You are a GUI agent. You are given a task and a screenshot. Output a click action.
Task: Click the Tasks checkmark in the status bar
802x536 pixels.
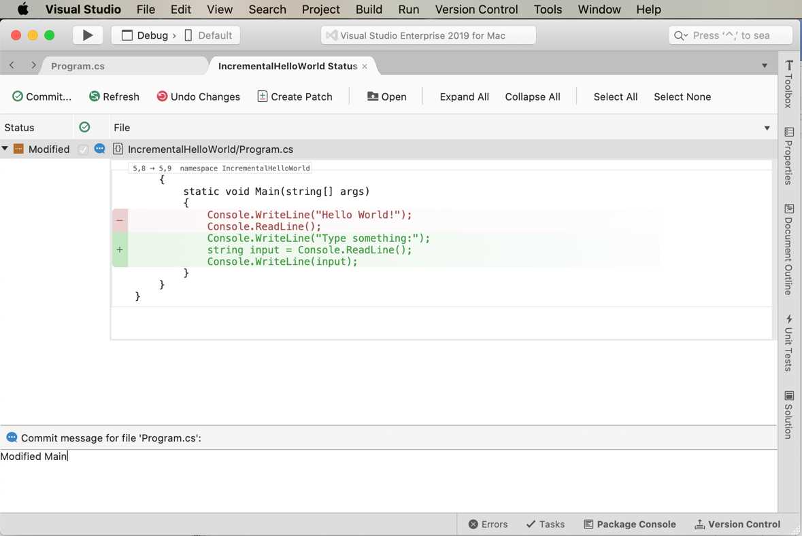coord(531,524)
